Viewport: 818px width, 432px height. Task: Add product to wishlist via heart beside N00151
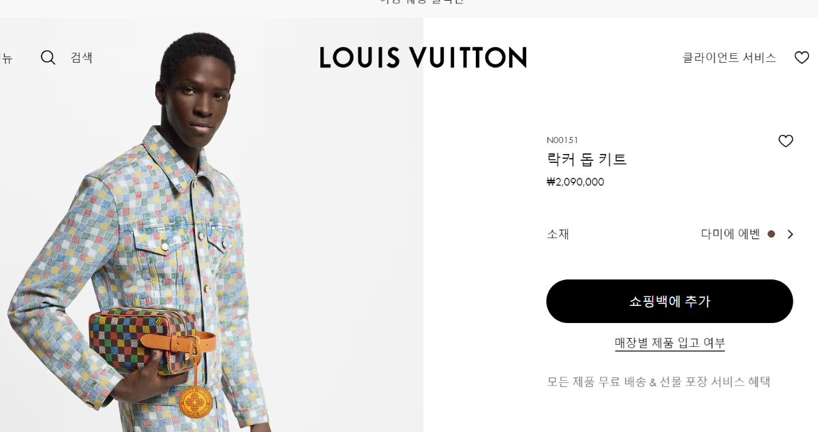[x=786, y=141]
